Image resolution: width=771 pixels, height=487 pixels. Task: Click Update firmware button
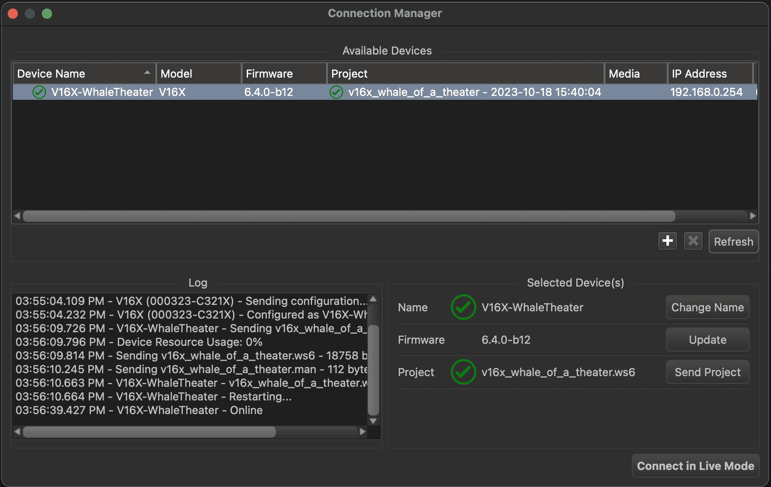[x=707, y=339]
